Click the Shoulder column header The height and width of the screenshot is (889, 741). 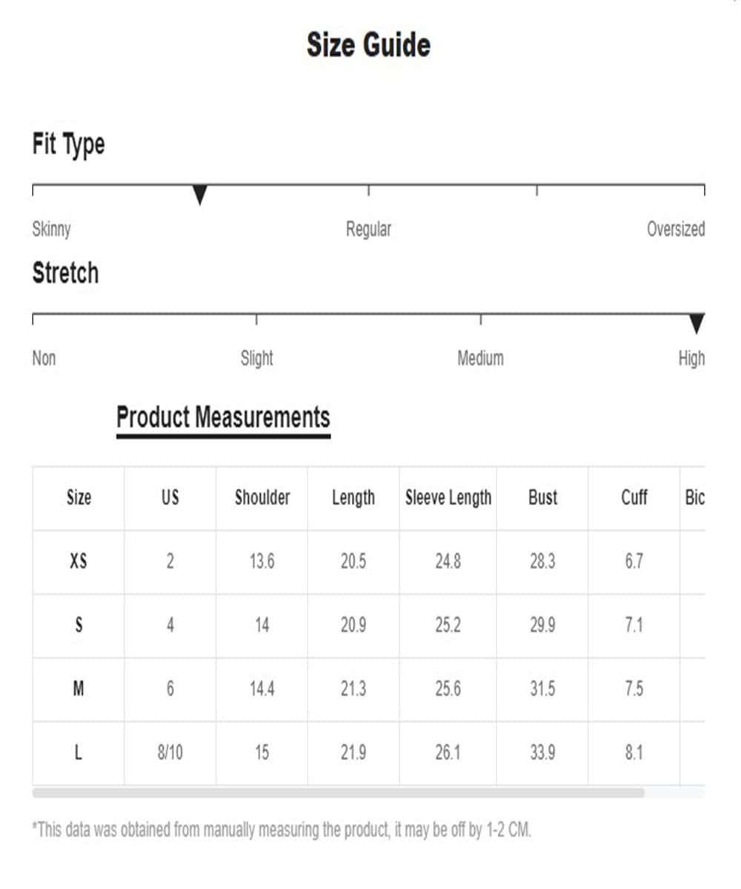(x=262, y=497)
